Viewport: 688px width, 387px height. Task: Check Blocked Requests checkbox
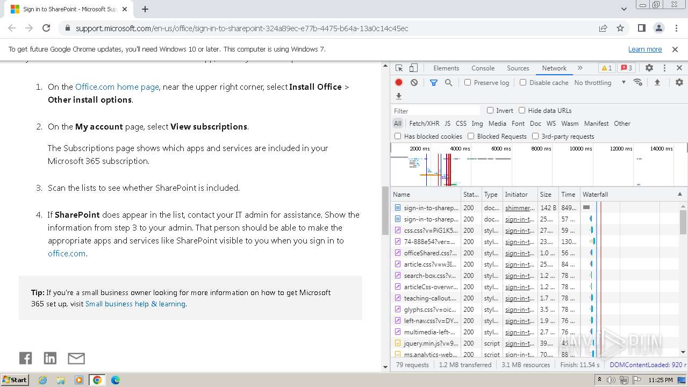[471, 136]
